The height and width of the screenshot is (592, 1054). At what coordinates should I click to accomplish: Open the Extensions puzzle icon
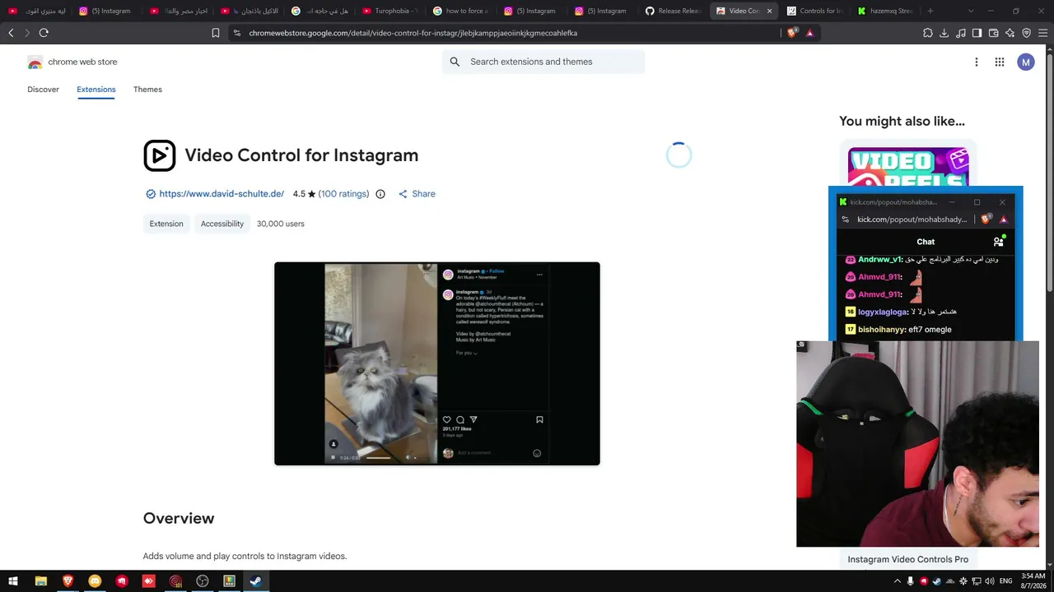pyautogui.click(x=928, y=33)
